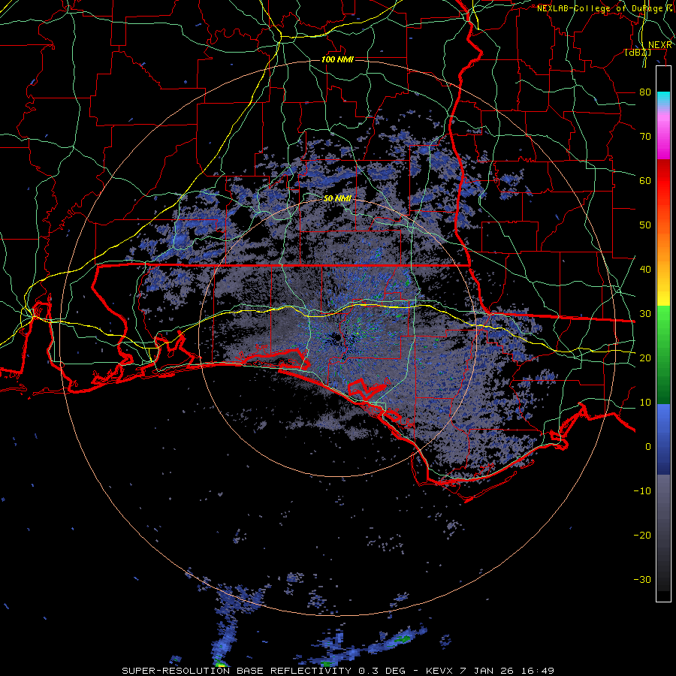
Task: Click the orange band of the color scale
Action: point(663,246)
